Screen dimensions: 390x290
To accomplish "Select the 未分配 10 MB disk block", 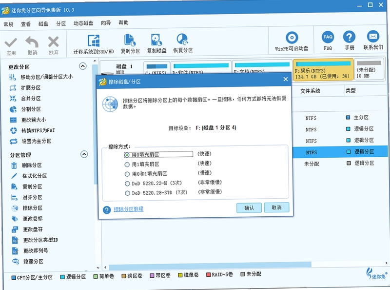I will 369,69.
